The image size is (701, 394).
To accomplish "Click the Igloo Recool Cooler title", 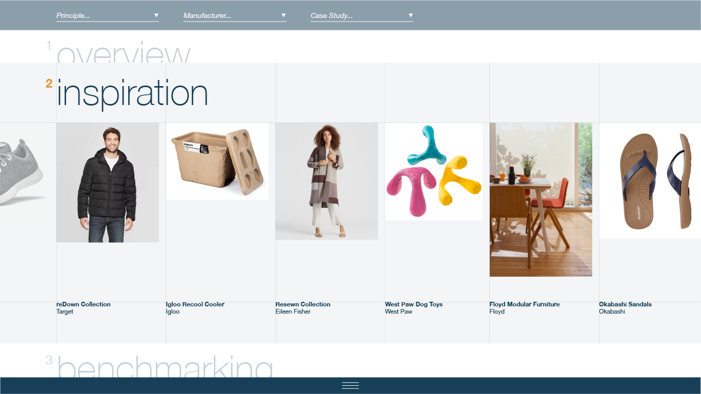I will pyautogui.click(x=195, y=304).
